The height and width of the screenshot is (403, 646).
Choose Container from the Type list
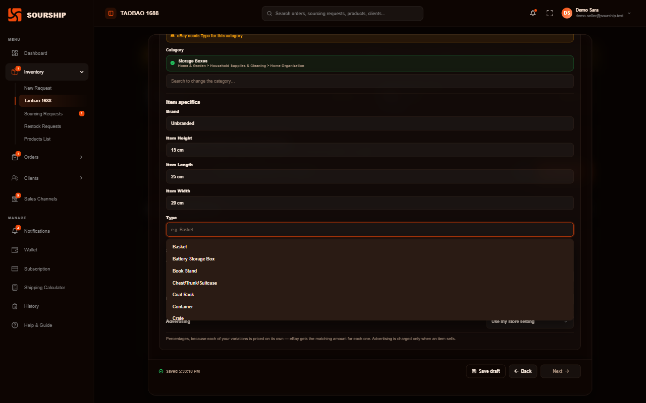(x=369, y=307)
